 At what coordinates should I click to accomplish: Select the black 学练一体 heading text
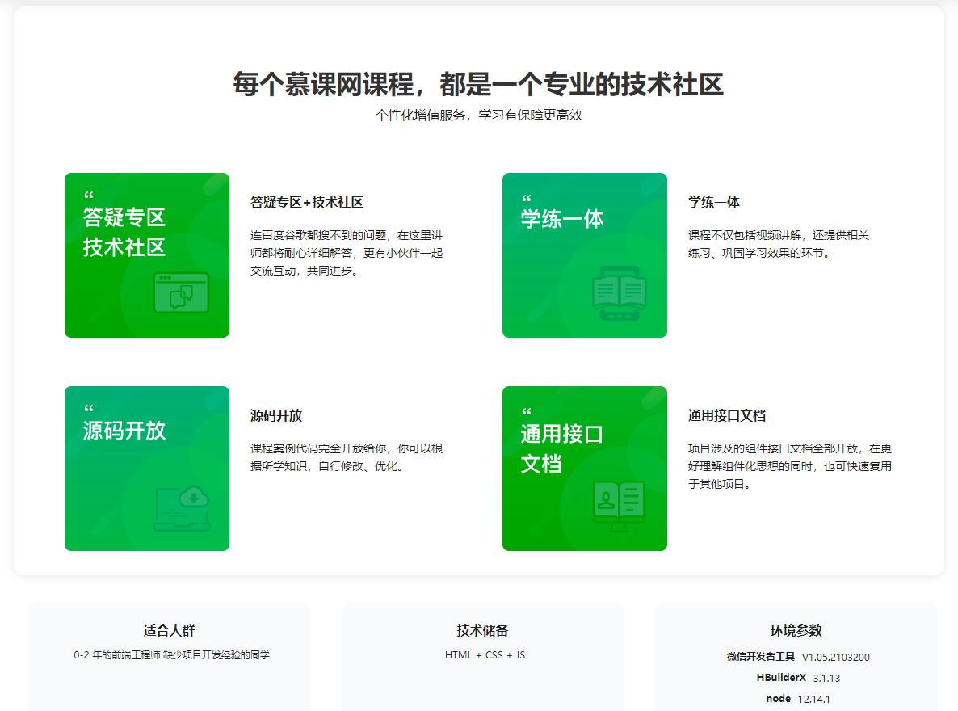714,203
